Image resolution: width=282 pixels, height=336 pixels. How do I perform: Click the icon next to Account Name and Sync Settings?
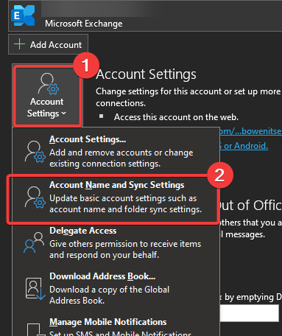(x=35, y=197)
